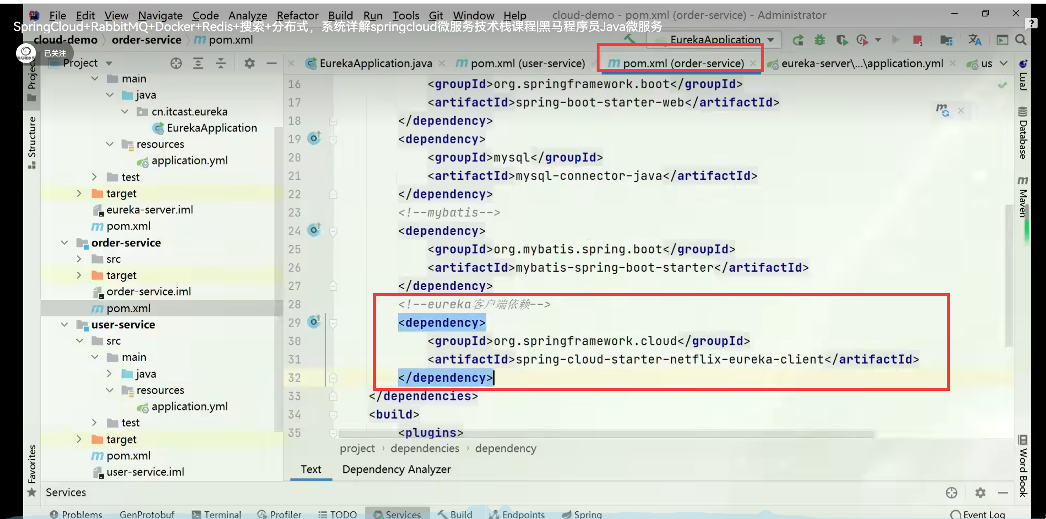Open the EurekaApplication run configuration dropdown
Viewport: 1046px width, 519px height.
716,40
